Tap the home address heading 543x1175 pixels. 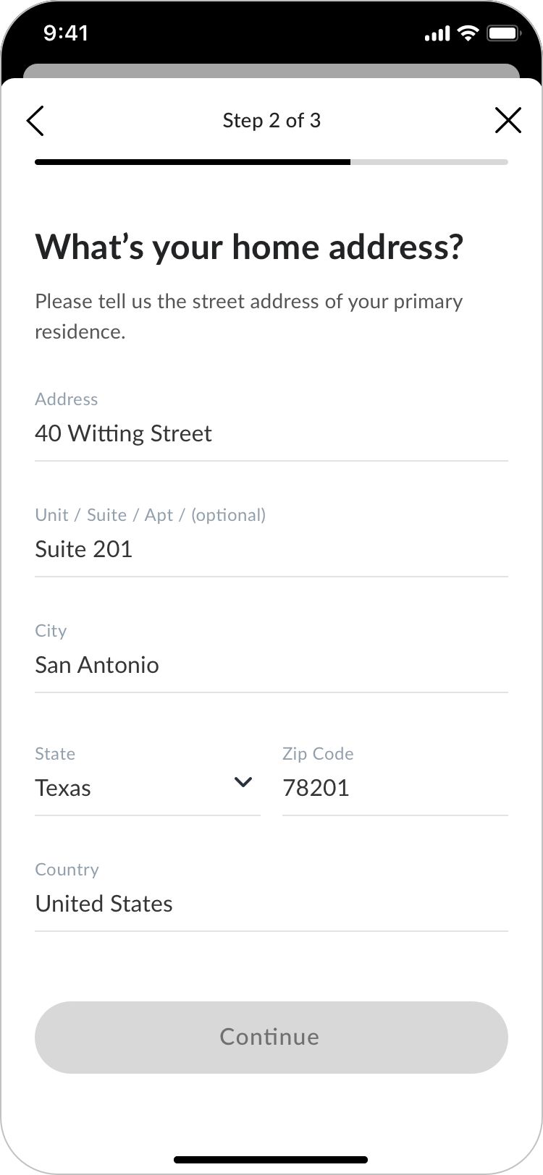[x=249, y=247]
